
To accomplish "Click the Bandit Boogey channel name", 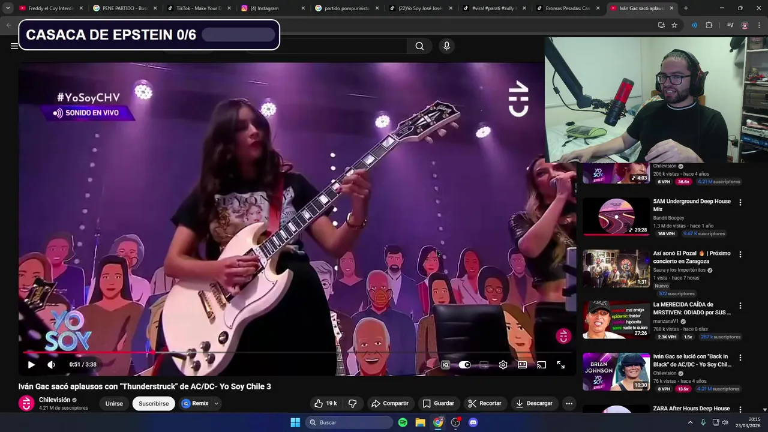I will click(668, 218).
